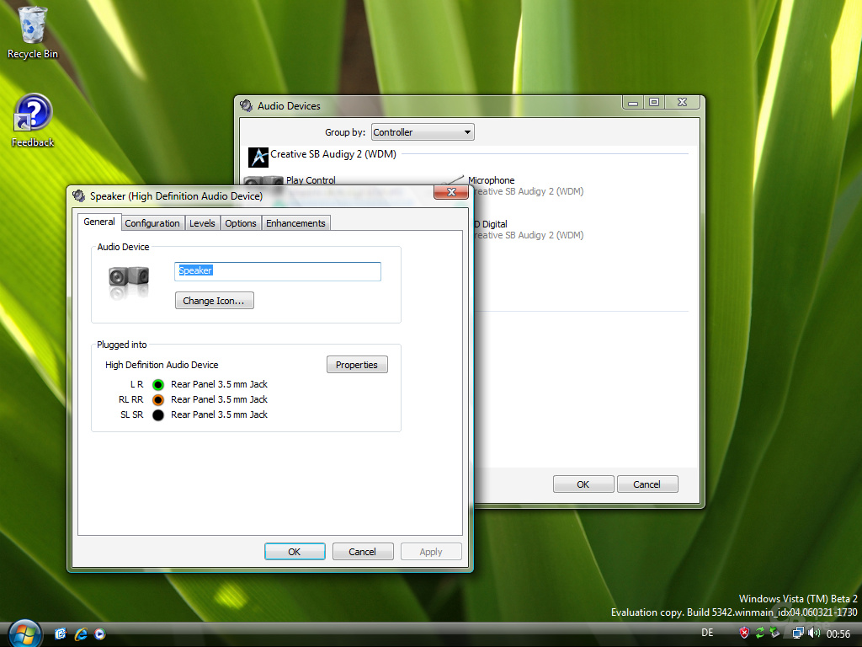Screen dimensions: 862x647
Task: Open the network connection tray icon
Action: 798,633
